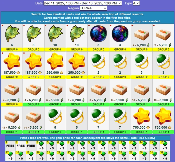This screenshot has width=175, height=162.
Task: Select the second star card labeled 750,000
Action: 163,120
